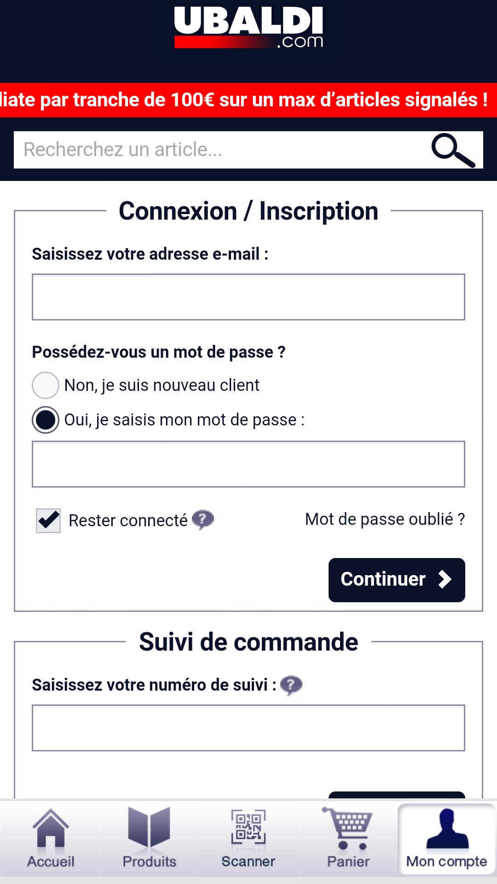Viewport: 497px width, 884px height.
Task: Uncheck the Rester connecté checkbox
Action: pyautogui.click(x=48, y=521)
